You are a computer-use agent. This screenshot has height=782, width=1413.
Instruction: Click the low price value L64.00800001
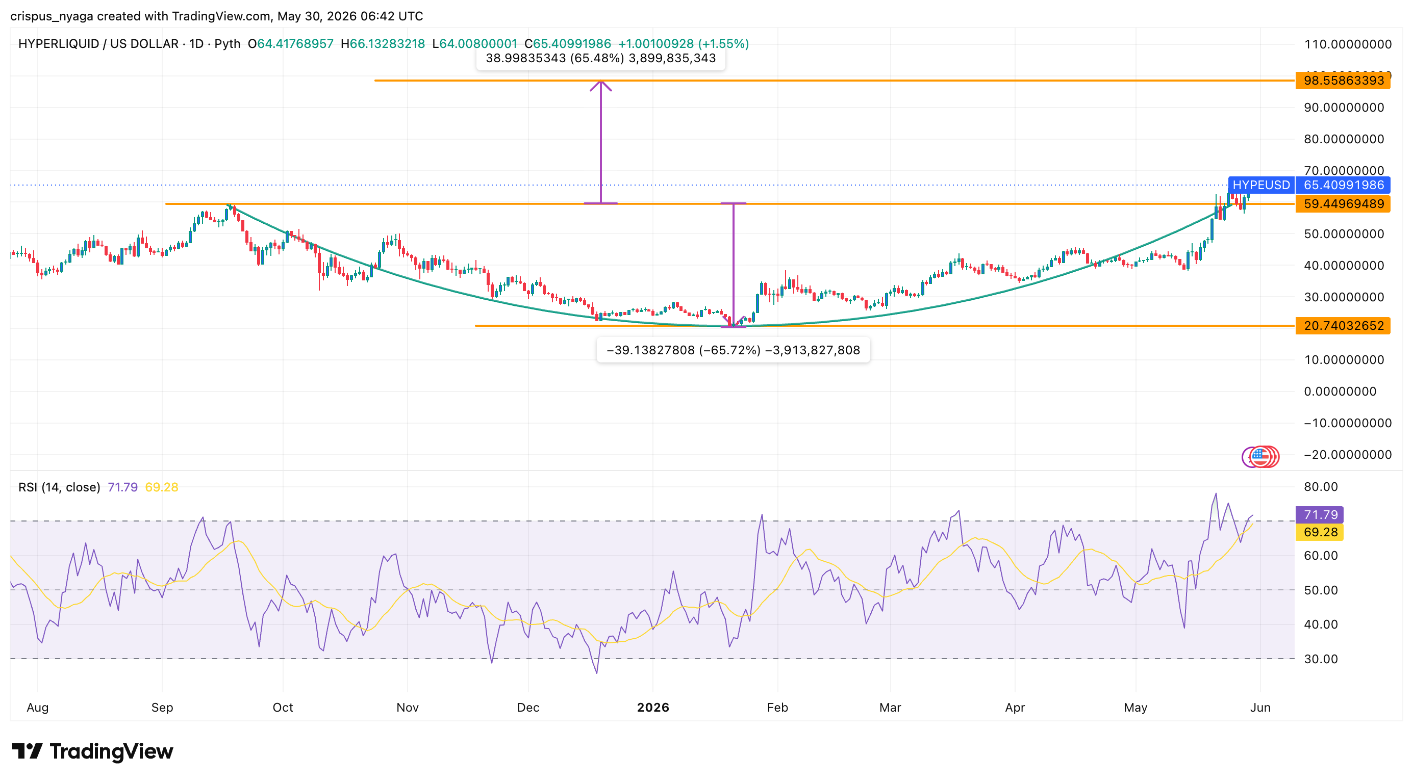coord(474,44)
